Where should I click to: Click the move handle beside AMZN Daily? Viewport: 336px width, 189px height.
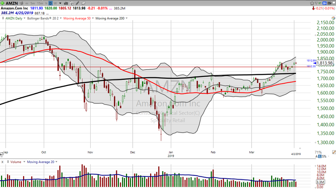[3, 18]
